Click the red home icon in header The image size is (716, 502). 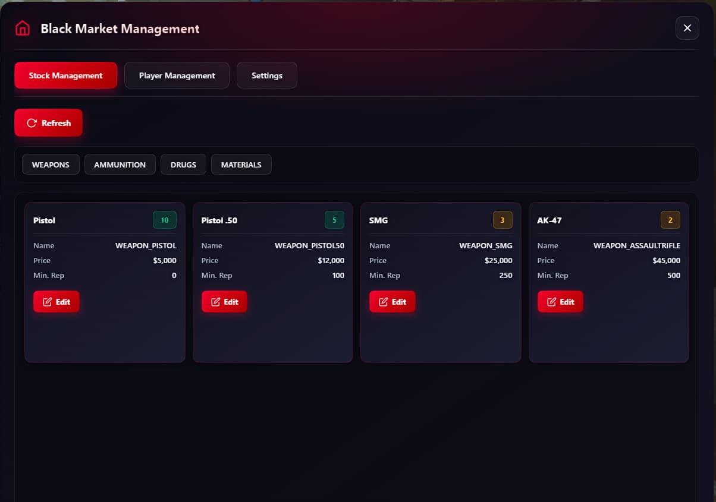coord(23,29)
